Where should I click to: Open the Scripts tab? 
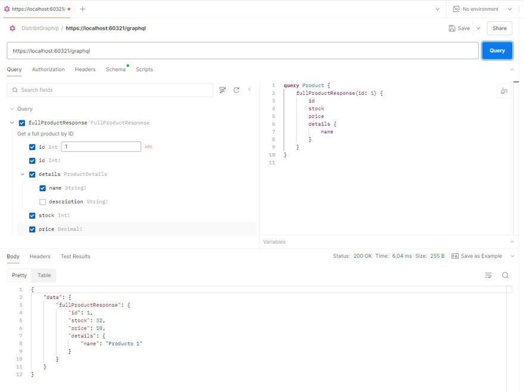144,70
